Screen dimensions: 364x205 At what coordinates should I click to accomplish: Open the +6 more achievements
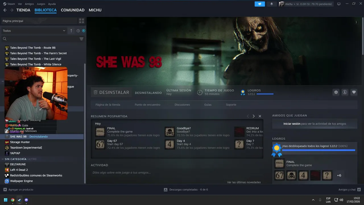[x=339, y=175]
